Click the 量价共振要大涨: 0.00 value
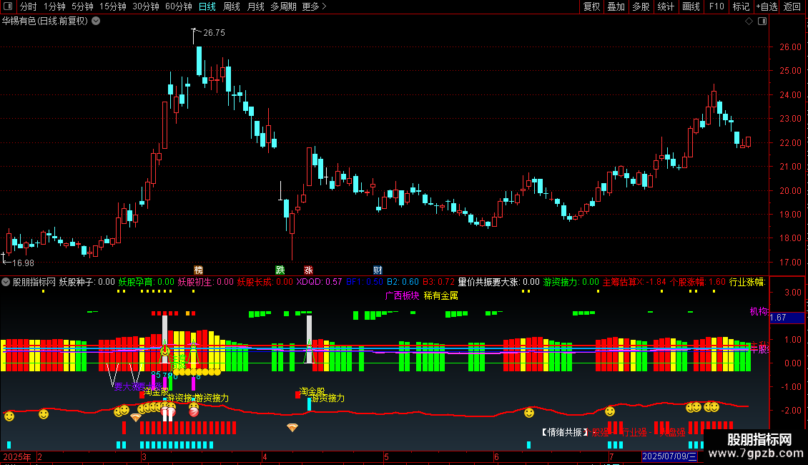Image resolution: width=808 pixels, height=465 pixels. (x=499, y=282)
